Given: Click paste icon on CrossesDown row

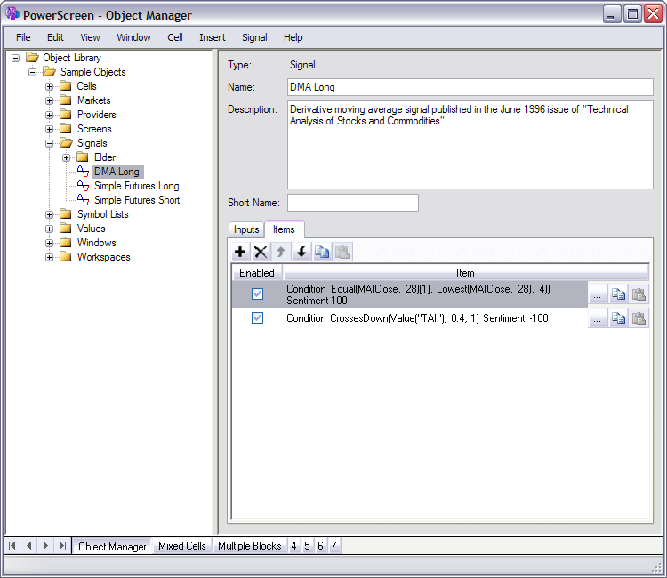Looking at the screenshot, I should coord(639,318).
